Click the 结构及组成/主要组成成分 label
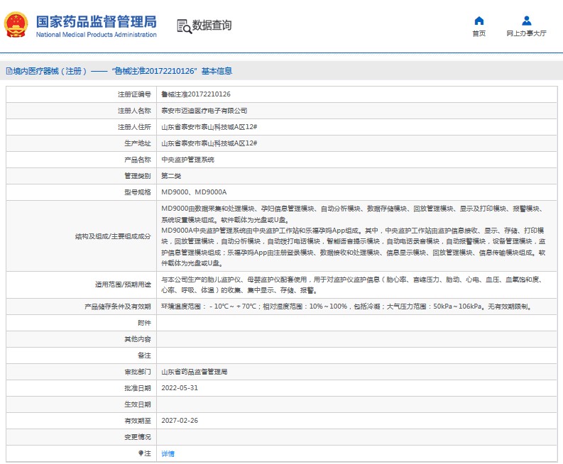The width and height of the screenshot is (563, 464). pyautogui.click(x=113, y=236)
